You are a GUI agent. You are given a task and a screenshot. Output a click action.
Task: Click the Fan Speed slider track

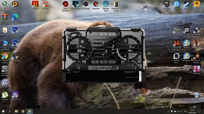103,58
